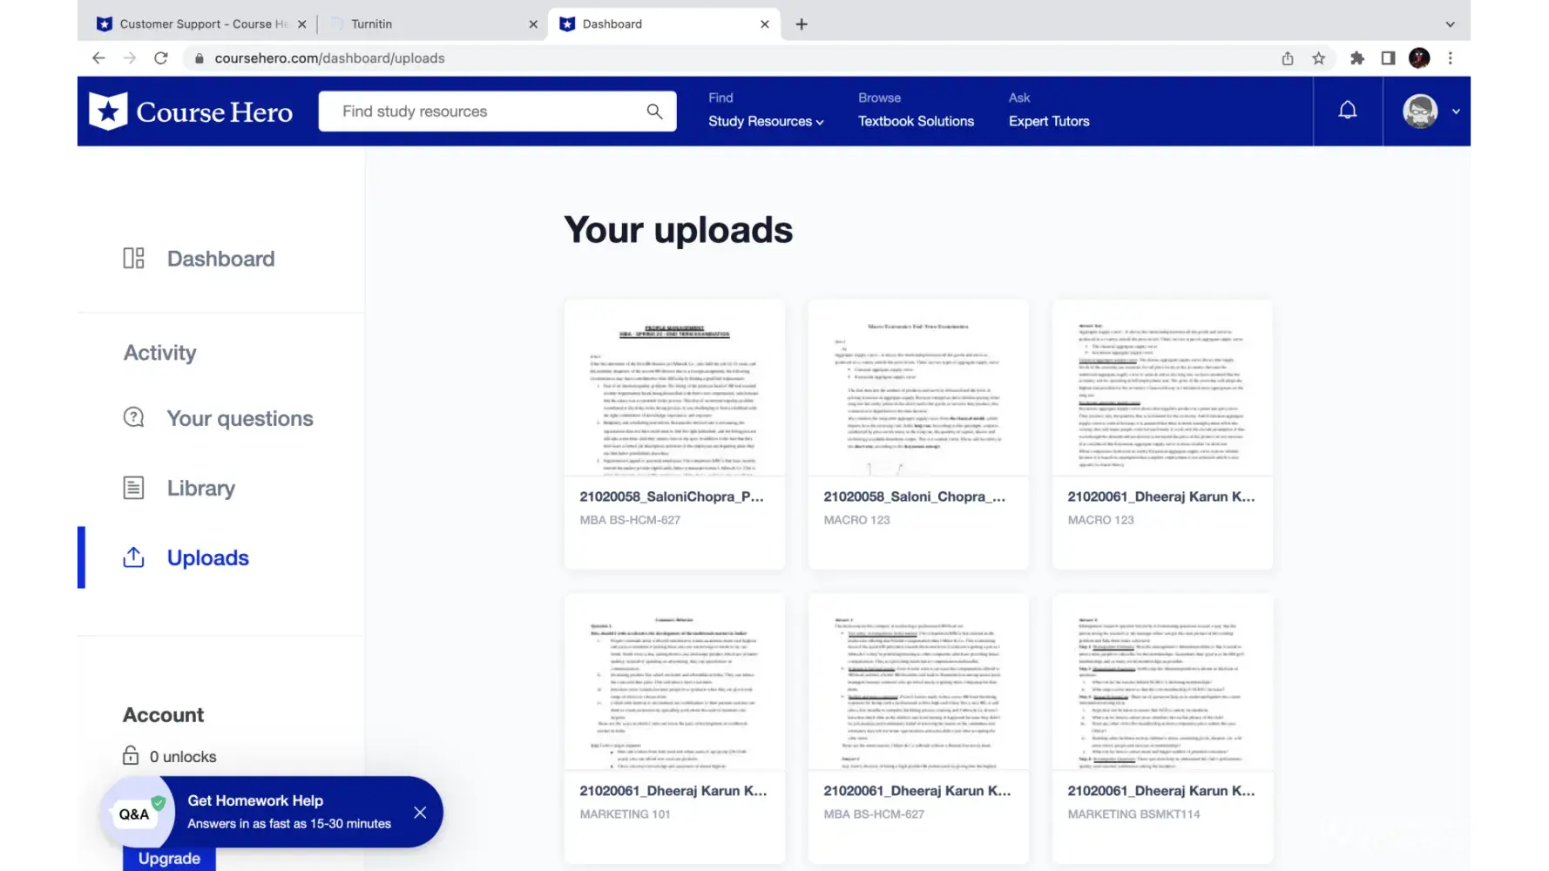Open the browser extensions puzzle icon
Image resolution: width=1549 pixels, height=871 pixels.
pos(1357,58)
